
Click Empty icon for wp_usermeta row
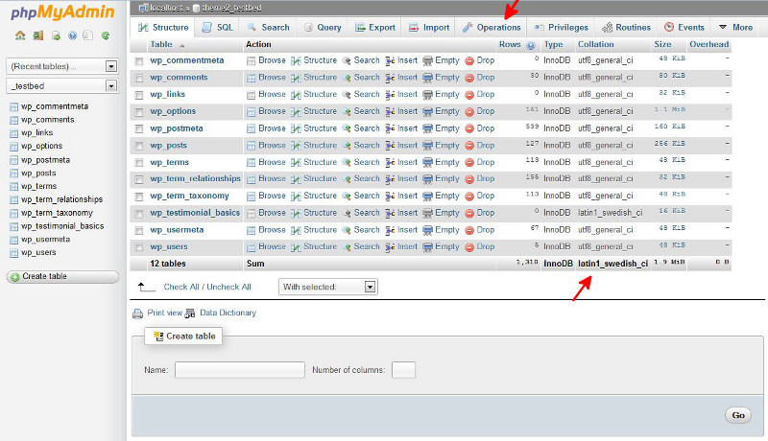click(427, 230)
